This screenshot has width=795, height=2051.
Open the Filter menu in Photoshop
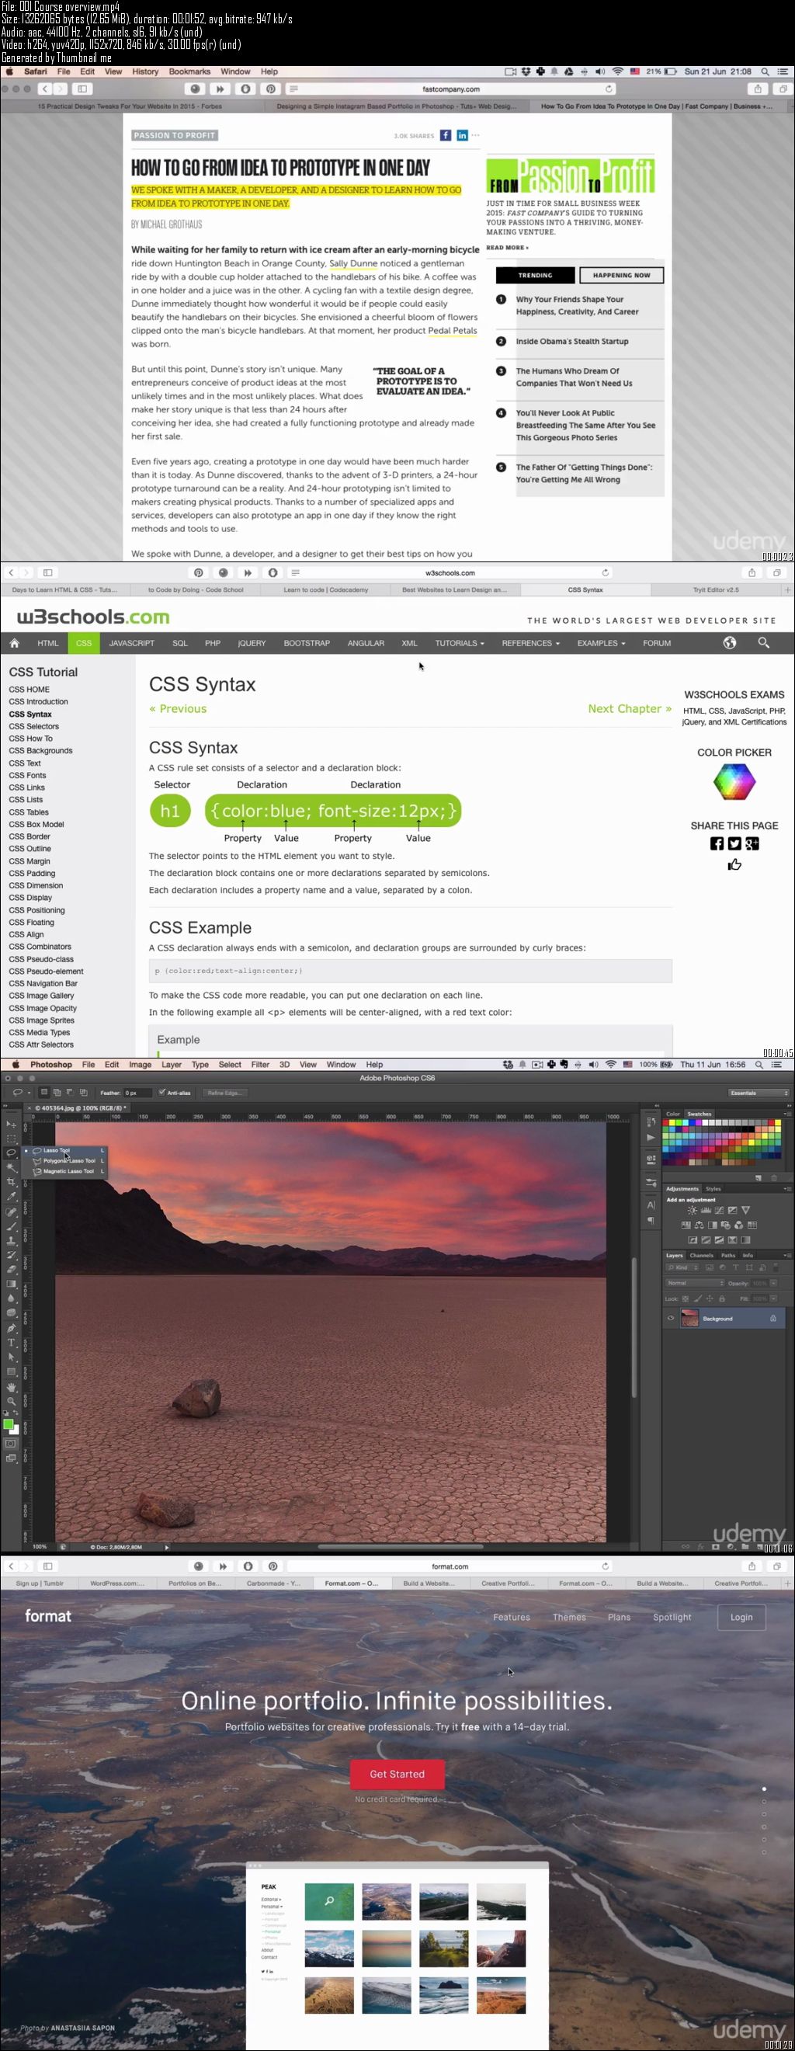click(x=260, y=1065)
